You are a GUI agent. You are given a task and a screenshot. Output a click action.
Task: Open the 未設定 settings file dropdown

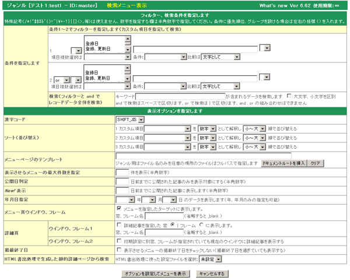(210, 259)
